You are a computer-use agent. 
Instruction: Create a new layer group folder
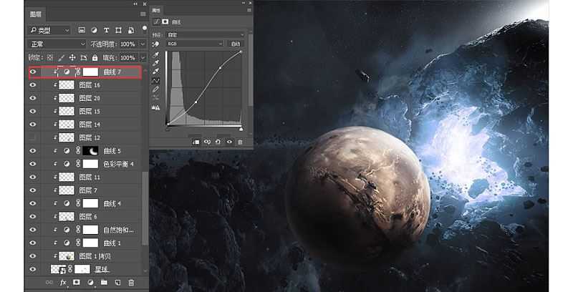pos(104,283)
